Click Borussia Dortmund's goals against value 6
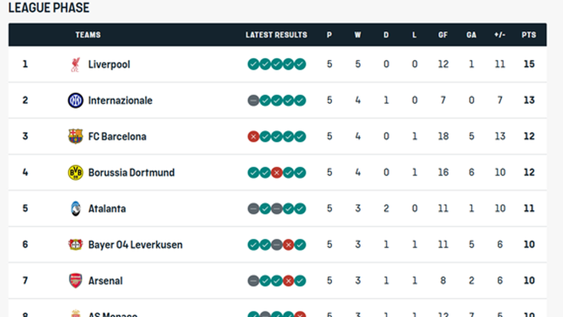 (x=472, y=172)
